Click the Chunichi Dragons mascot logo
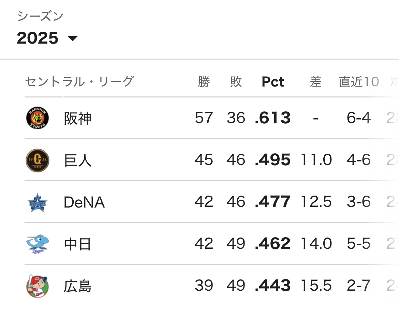This screenshot has height=321, width=399. pos(38,244)
